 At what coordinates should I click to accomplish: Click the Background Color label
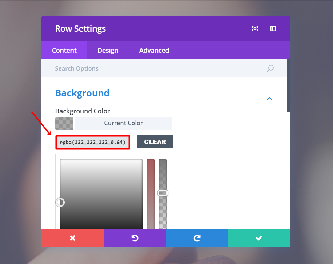(83, 111)
